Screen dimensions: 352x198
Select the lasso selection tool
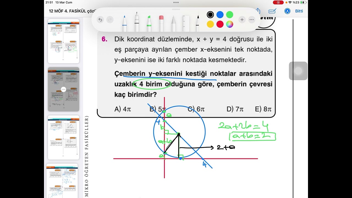[174, 23]
